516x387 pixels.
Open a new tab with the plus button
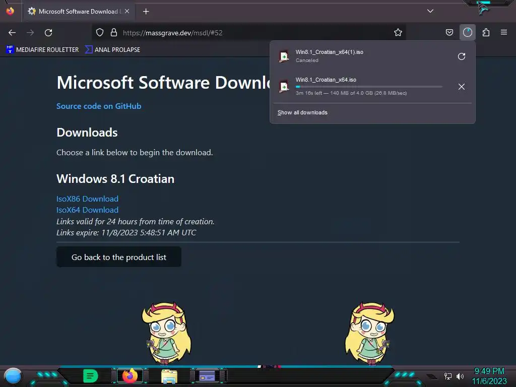146,12
